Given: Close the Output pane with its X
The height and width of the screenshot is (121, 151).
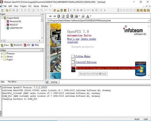Looking at the screenshot, I should tap(1, 87).
